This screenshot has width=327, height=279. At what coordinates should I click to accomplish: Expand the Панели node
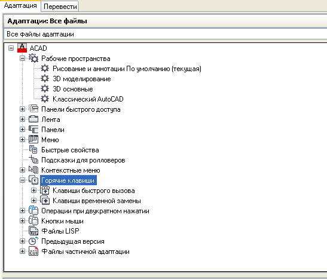pos(22,130)
